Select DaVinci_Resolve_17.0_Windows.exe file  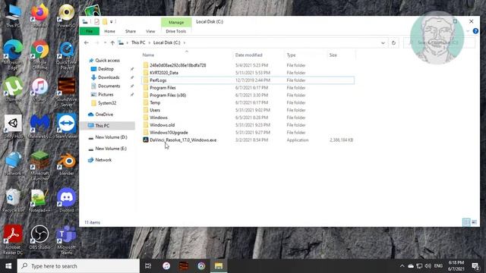coord(183,140)
